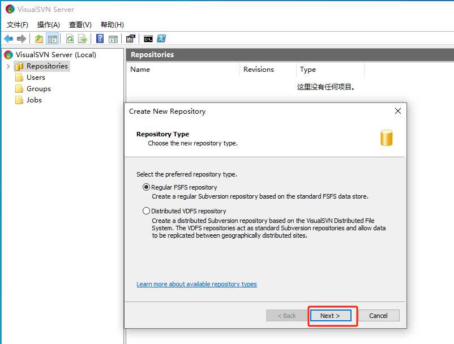Sort by the Revisions column header
Image resolution: width=454 pixels, height=344 pixels.
tap(268, 70)
